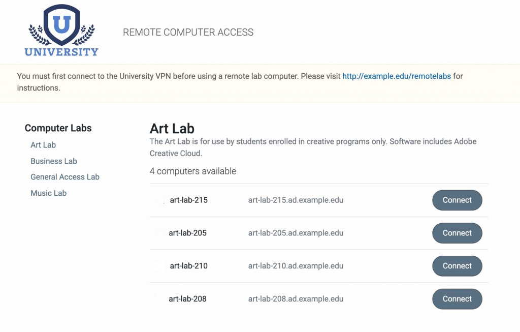Click the hostname art-lab-210.ad.example.edu
The height and width of the screenshot is (332, 520).
coord(295,266)
